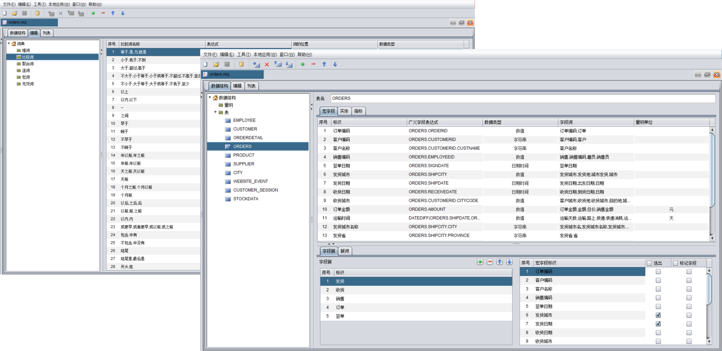Screen dimensions: 722x351
Task: Click the red minus icon in back window toolbar
Action: [x=103, y=13]
